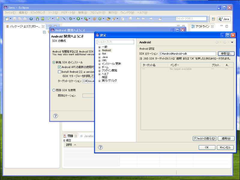Click the キャンセル button
The width and height of the screenshot is (240, 180).
(225, 147)
